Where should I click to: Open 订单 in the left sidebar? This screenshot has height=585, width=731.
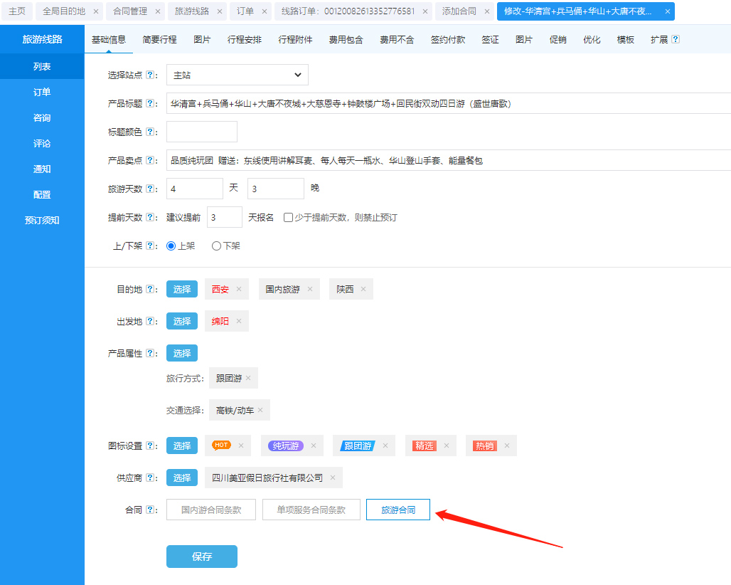click(x=42, y=92)
